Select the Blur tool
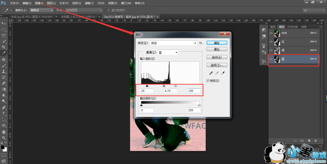327x164 pixels. click(x=4, y=95)
